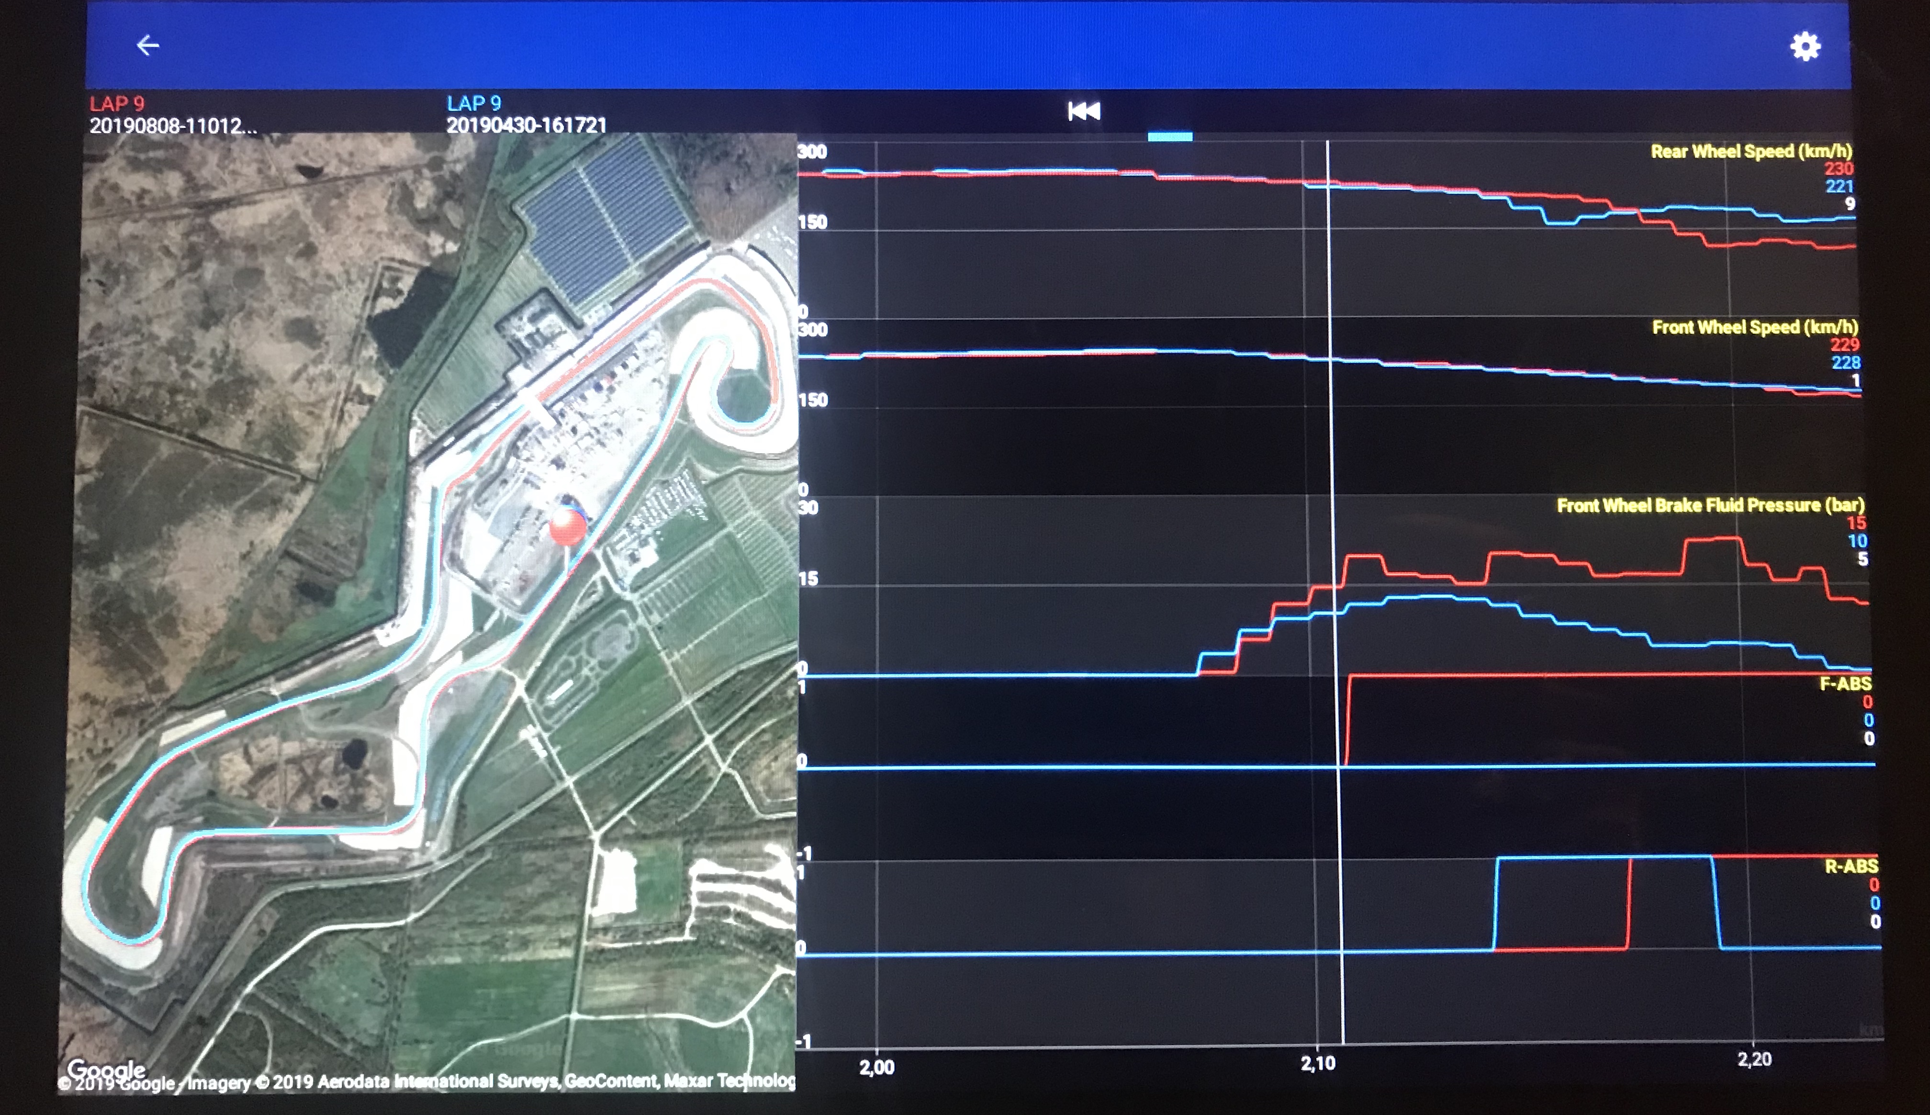Select the red LAP 9 session label

116,104
